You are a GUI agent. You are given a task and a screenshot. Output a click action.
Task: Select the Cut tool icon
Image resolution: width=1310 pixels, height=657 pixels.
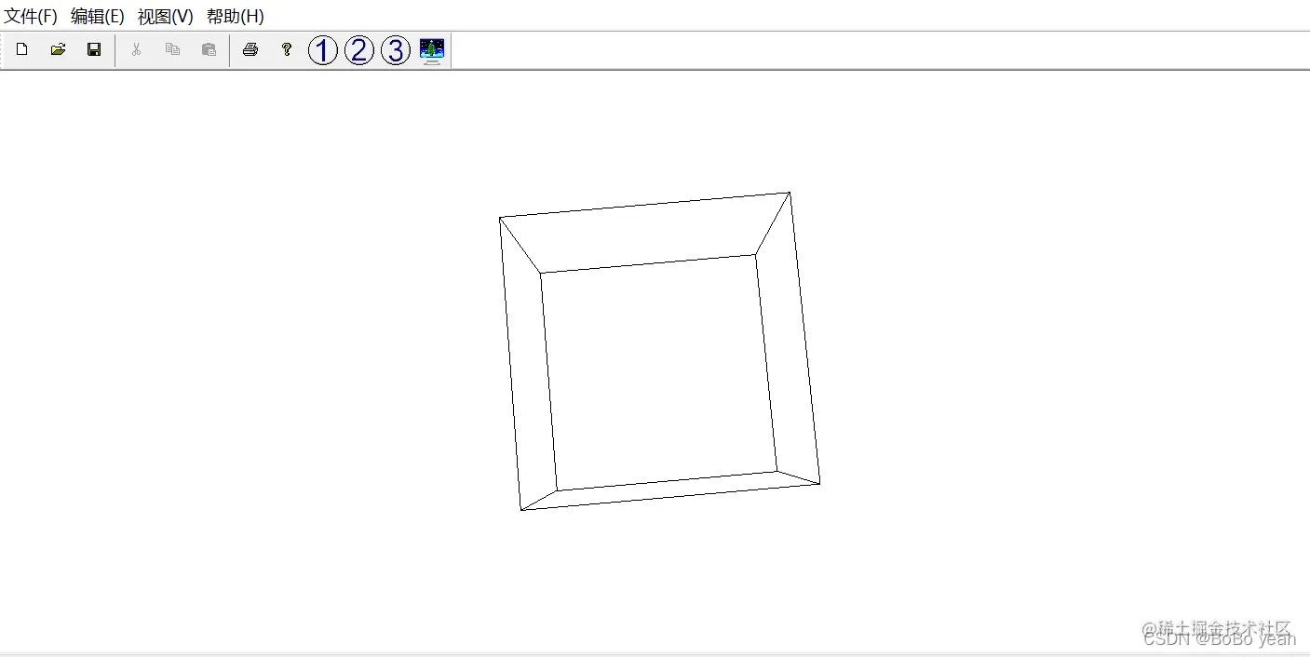point(136,49)
